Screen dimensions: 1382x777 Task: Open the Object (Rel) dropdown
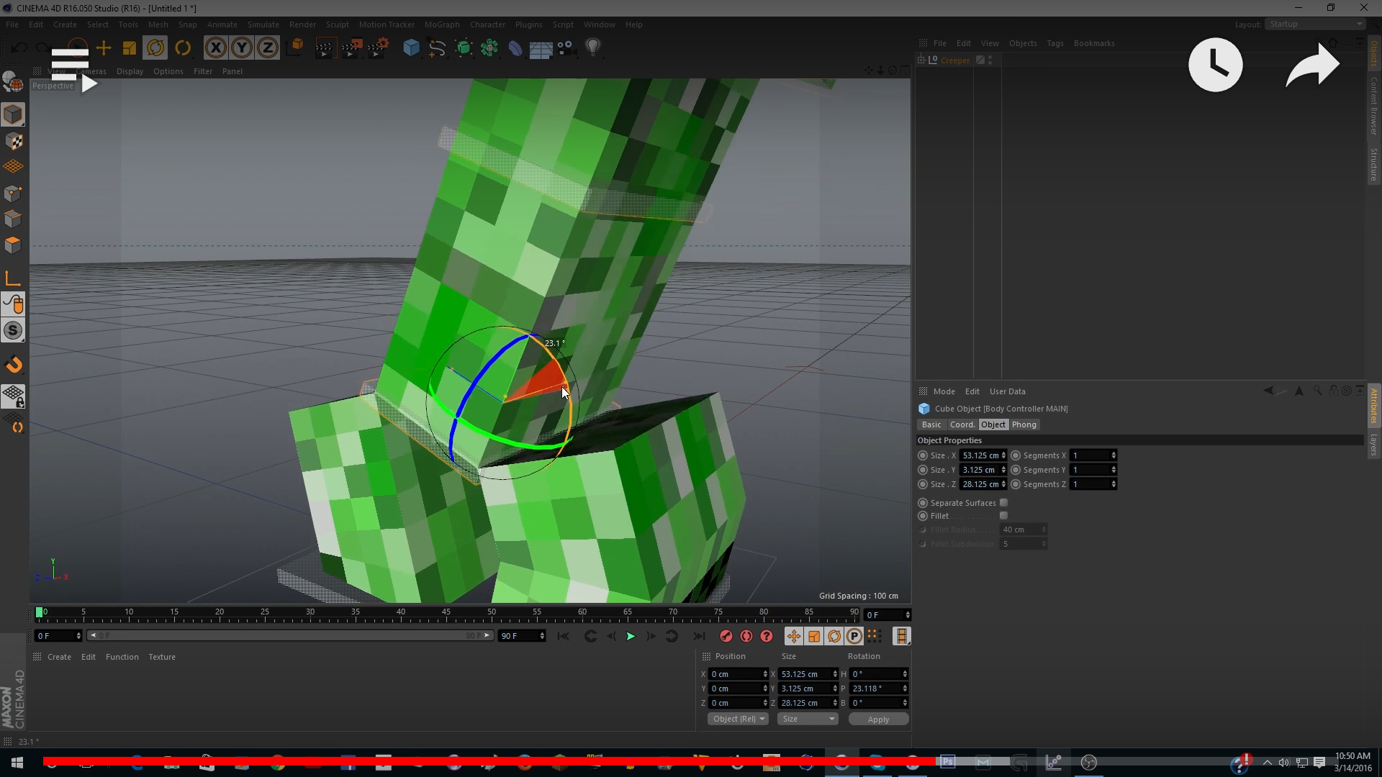[738, 719]
